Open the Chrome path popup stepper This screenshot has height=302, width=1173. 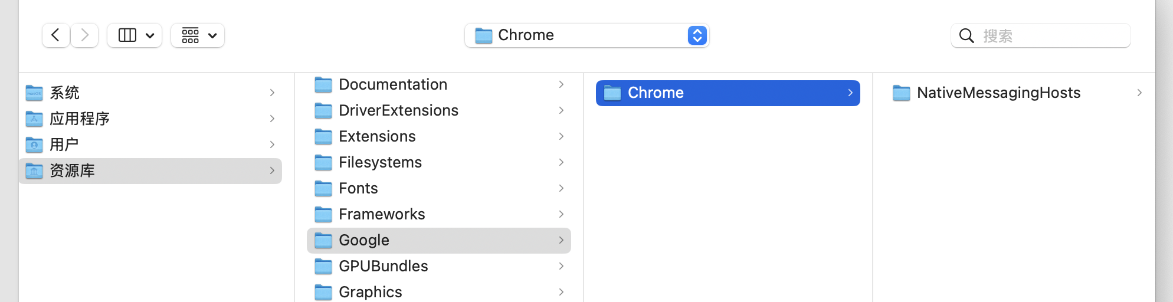point(697,35)
